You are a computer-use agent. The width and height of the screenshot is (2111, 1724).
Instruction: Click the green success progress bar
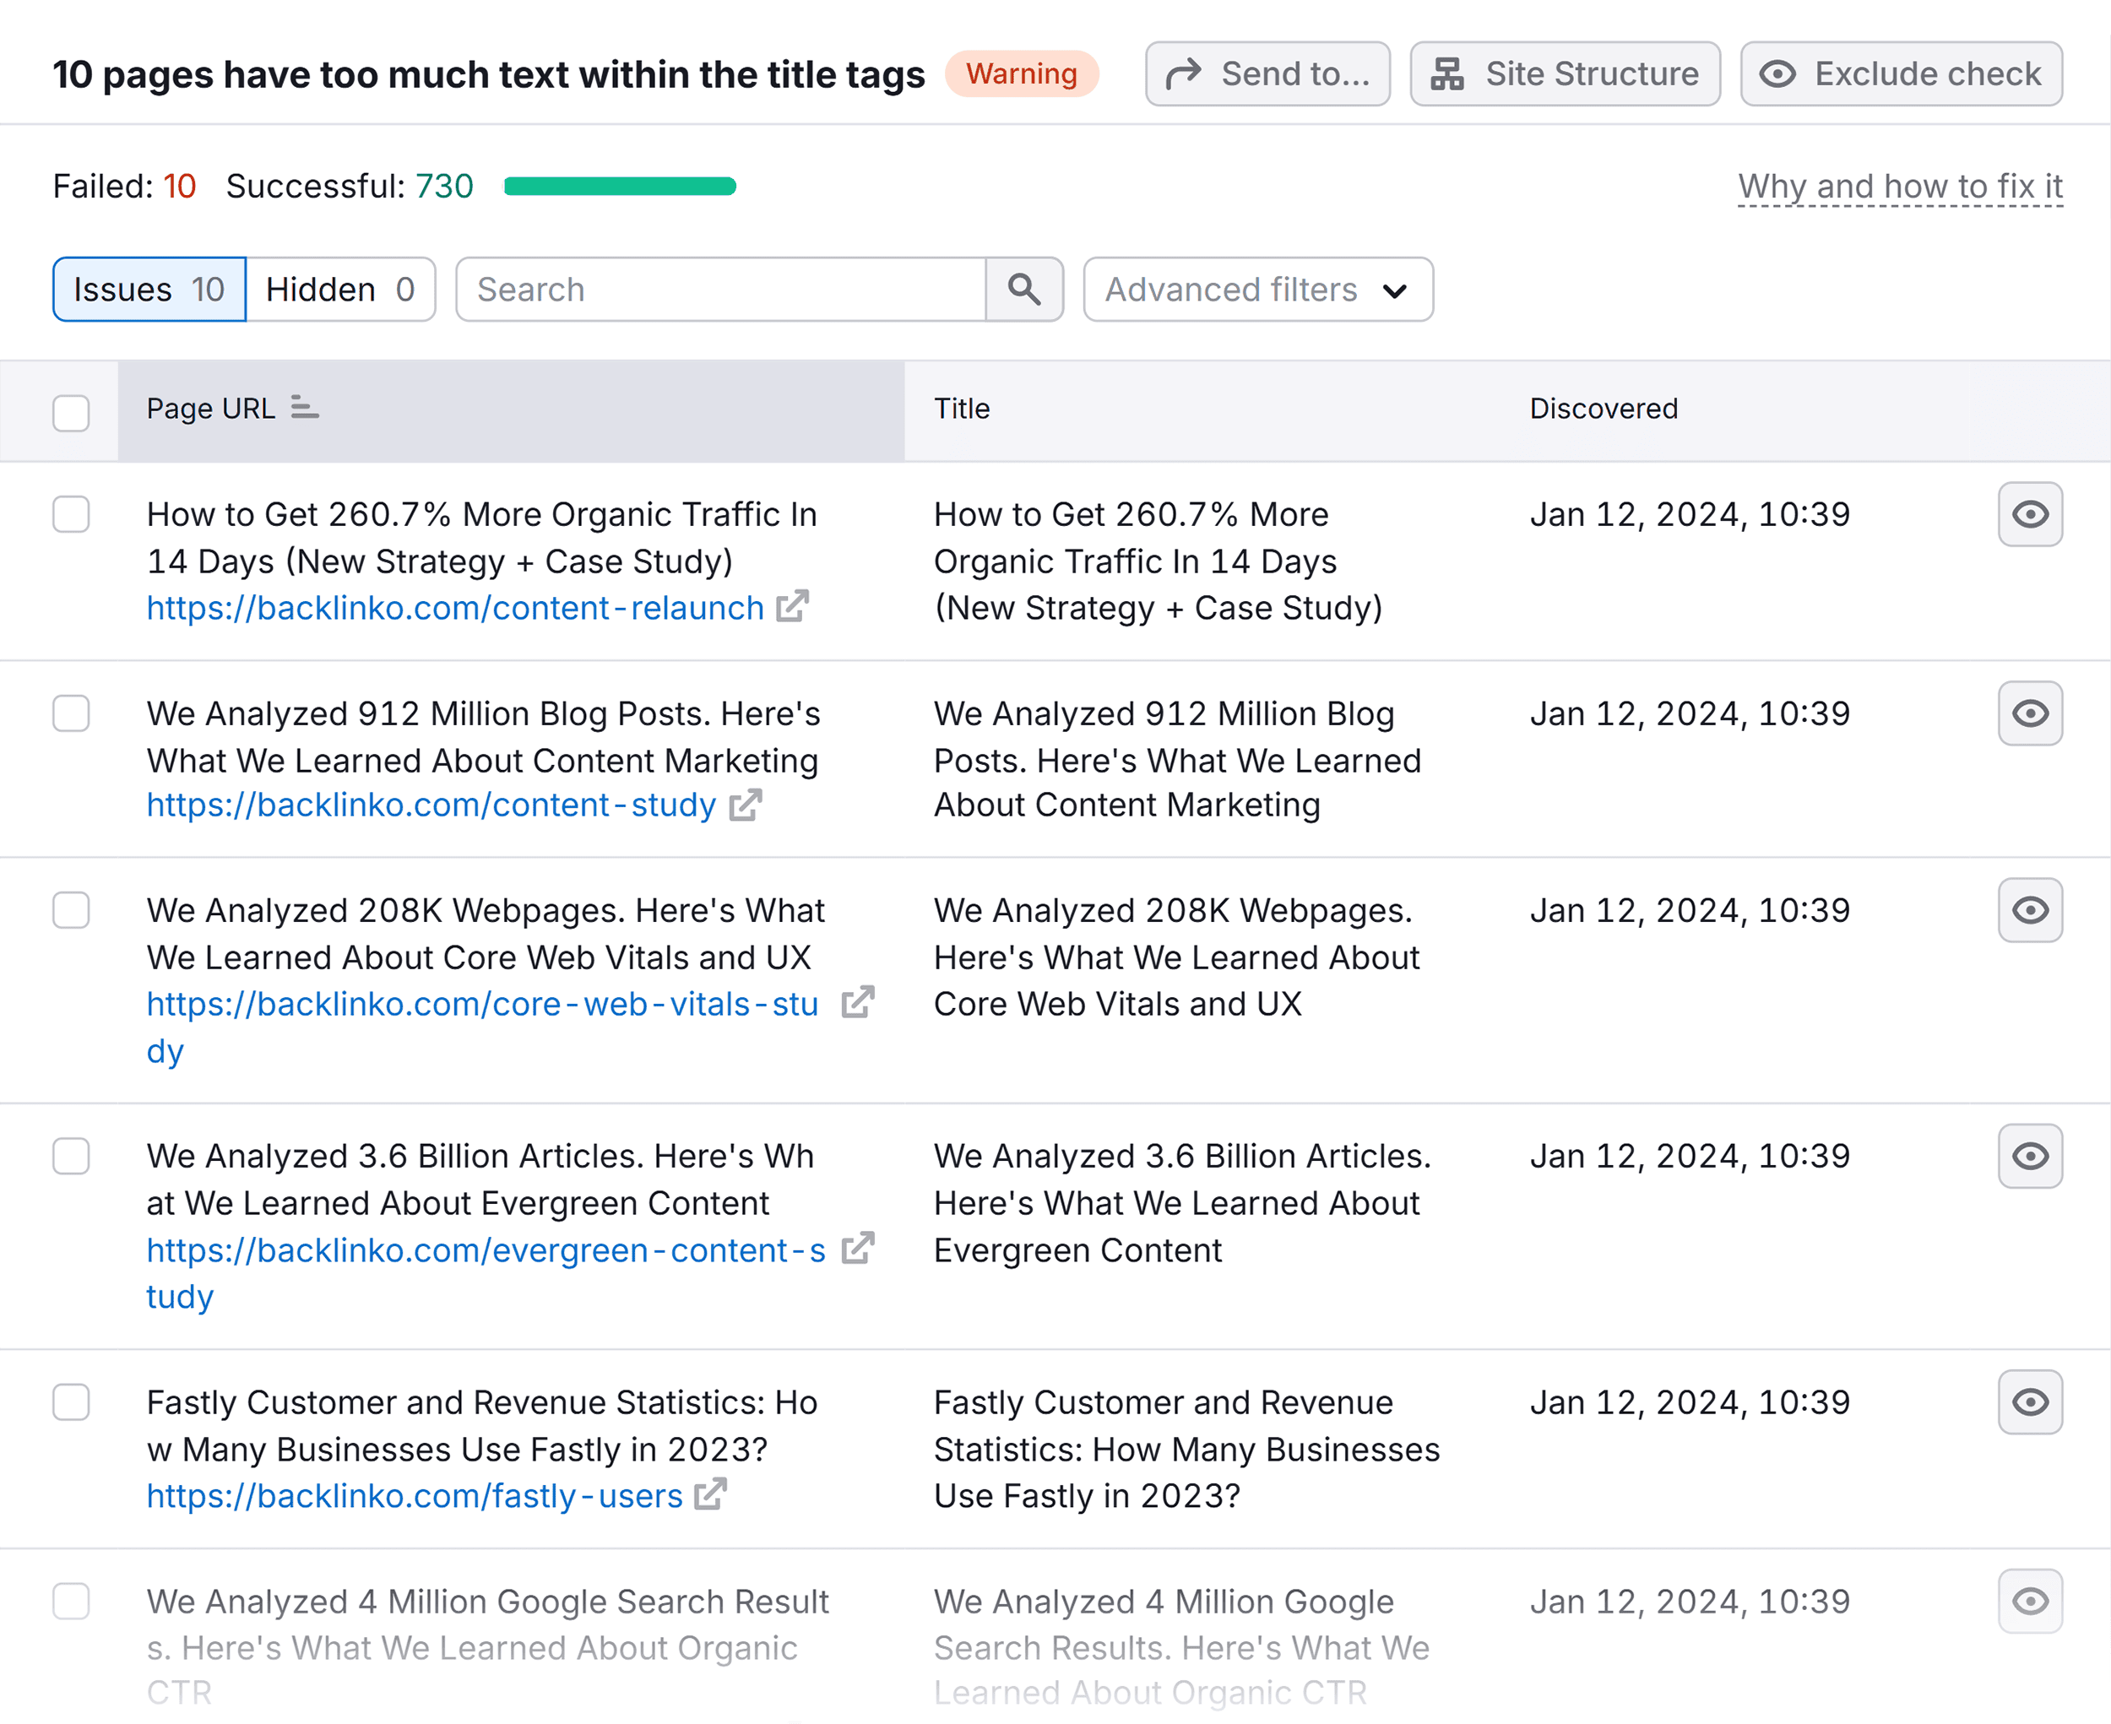(618, 186)
